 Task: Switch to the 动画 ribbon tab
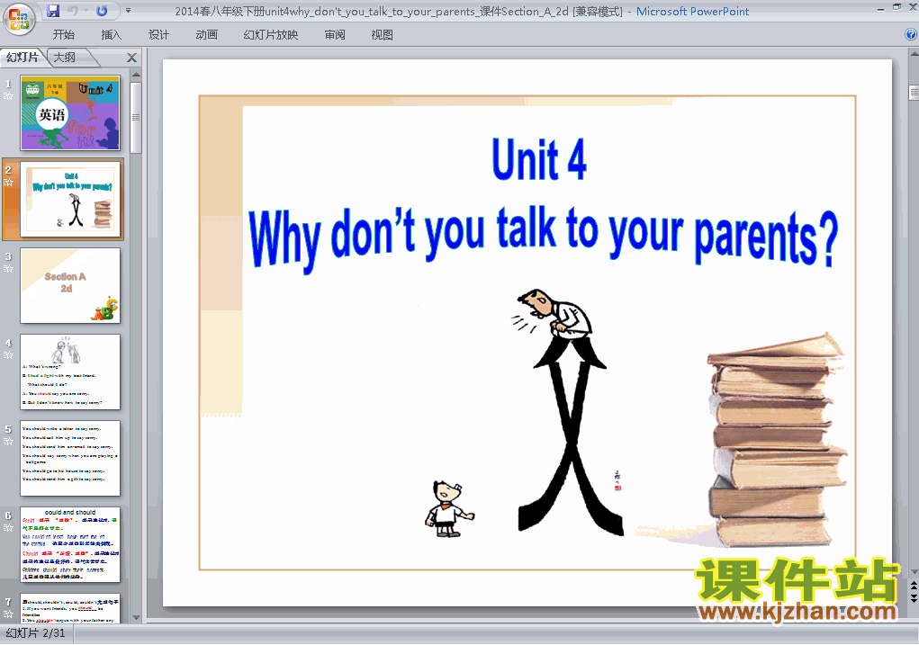coord(206,35)
